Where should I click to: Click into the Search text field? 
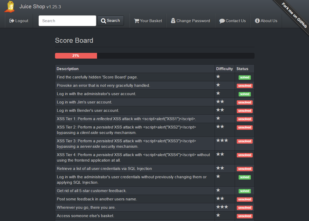click(67, 21)
